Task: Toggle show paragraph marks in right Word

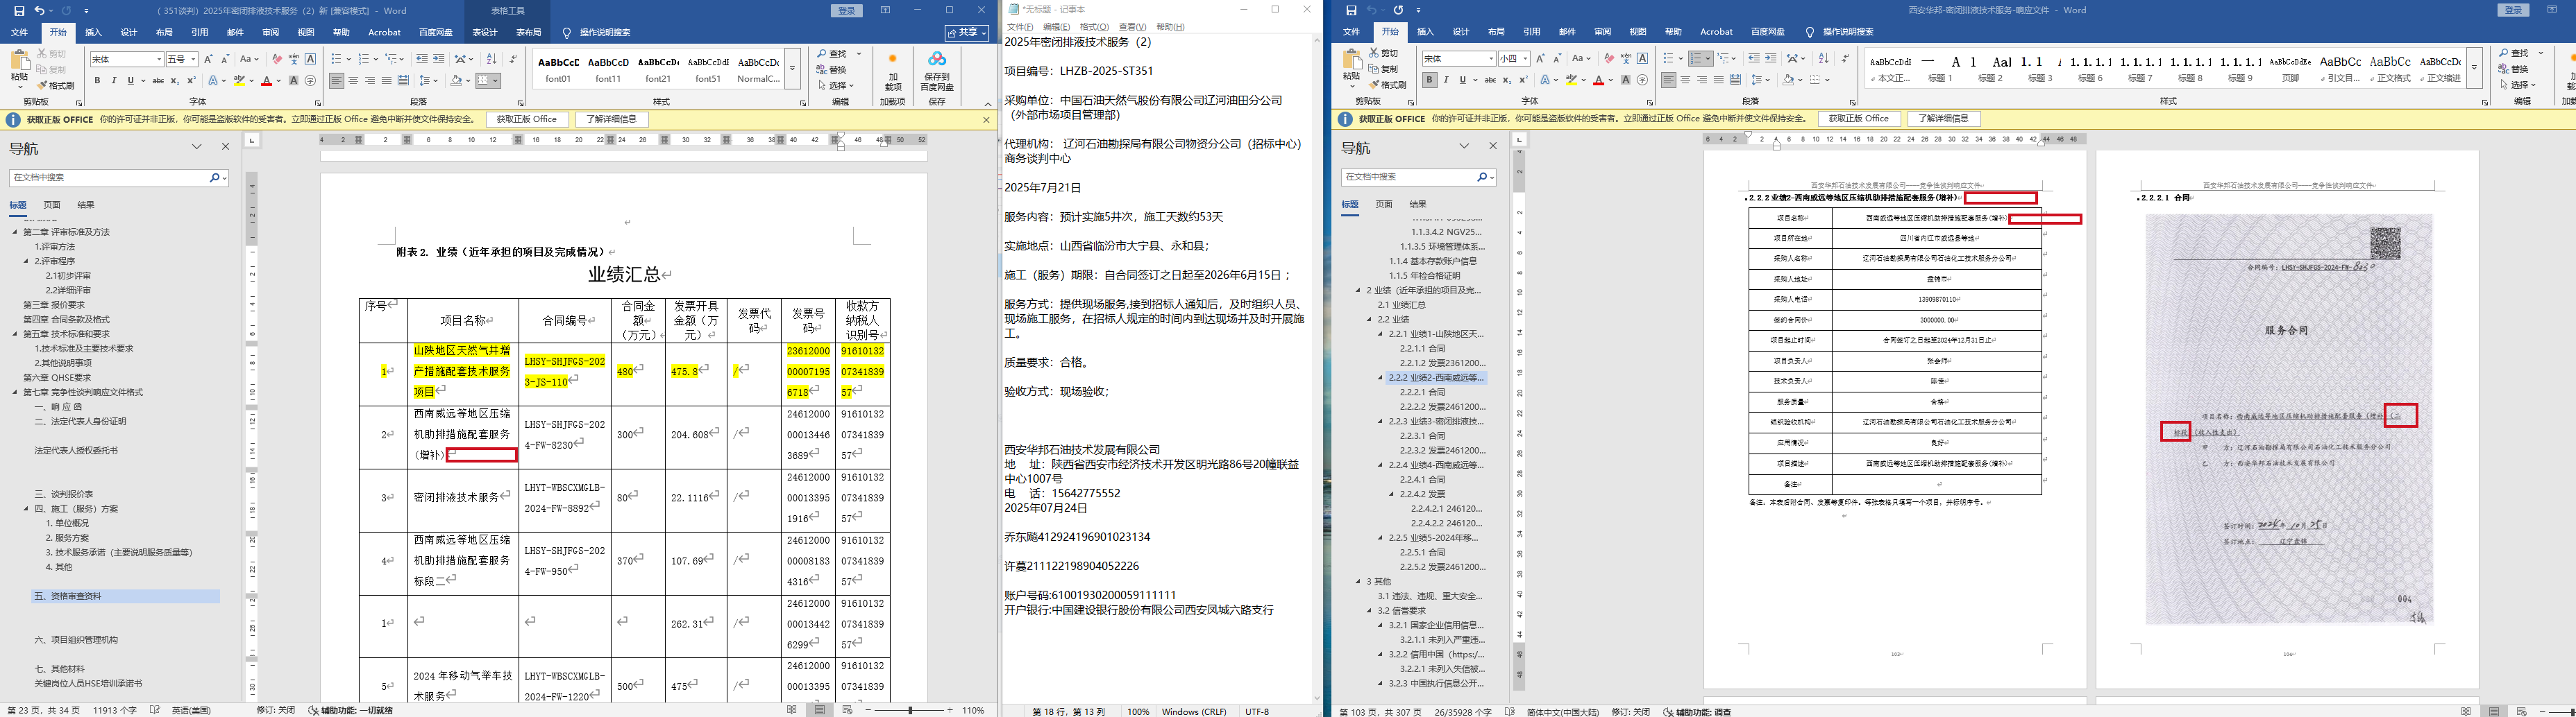Action: (1845, 59)
